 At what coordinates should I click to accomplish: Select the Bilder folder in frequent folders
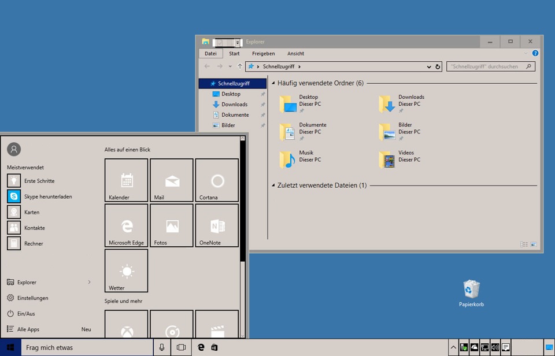tap(399, 132)
